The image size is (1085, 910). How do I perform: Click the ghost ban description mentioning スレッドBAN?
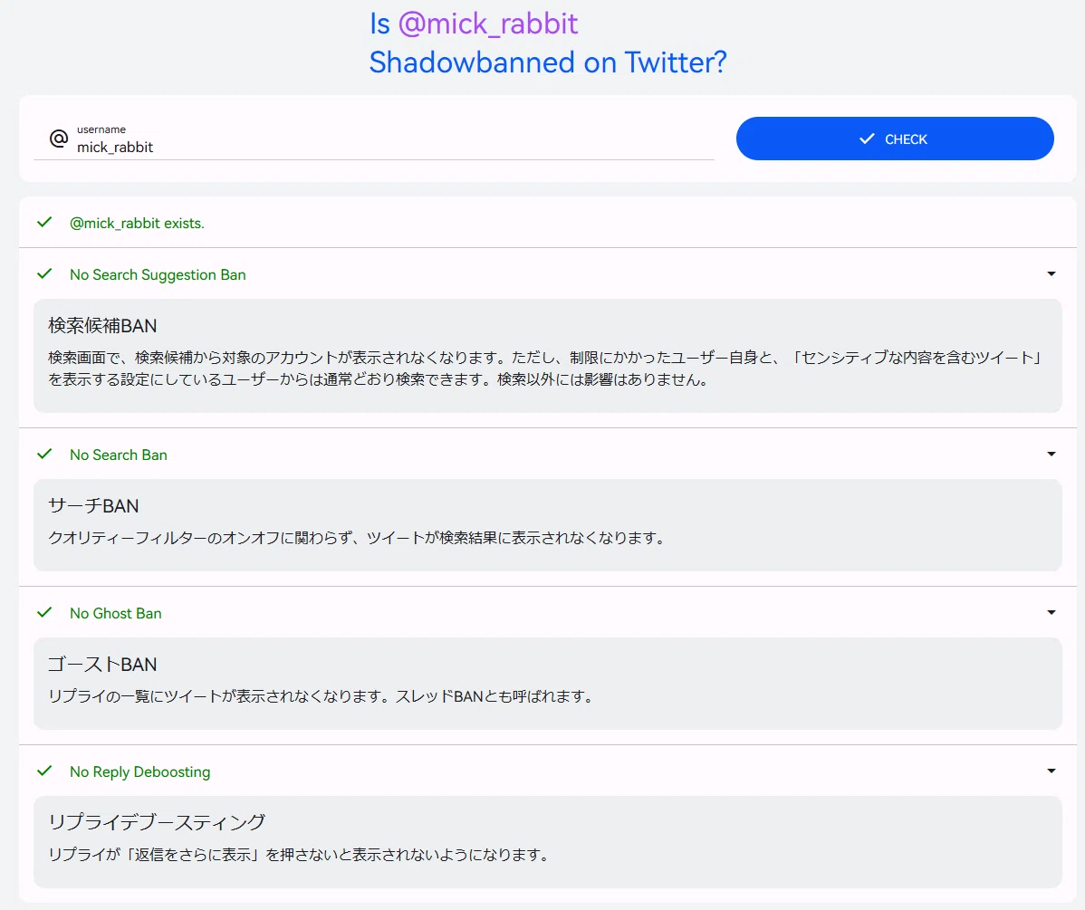point(322,696)
